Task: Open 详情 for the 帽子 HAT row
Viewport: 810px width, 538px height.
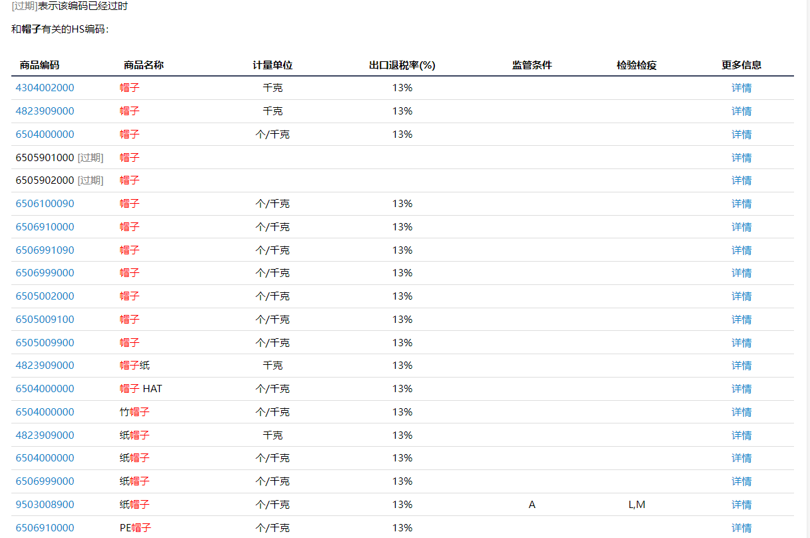Action: pyautogui.click(x=741, y=389)
